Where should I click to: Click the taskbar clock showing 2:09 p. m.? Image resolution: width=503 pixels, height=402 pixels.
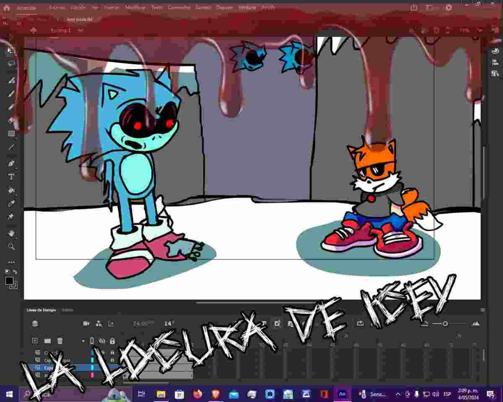point(467,394)
